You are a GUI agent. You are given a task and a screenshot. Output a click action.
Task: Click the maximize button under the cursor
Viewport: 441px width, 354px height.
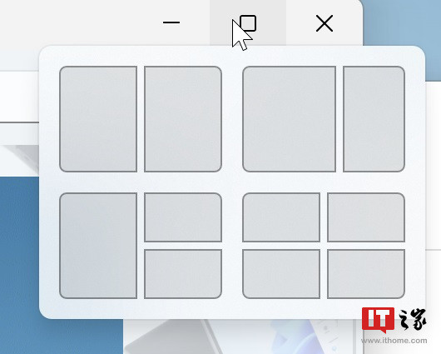pyautogui.click(x=248, y=22)
